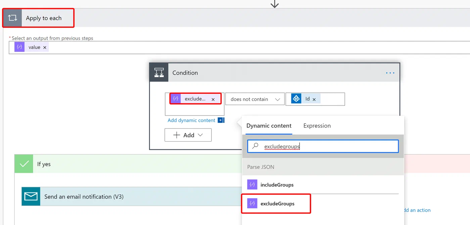The height and width of the screenshot is (225, 470).
Task: Remove the value dynamic content token
Action: [x=45, y=48]
